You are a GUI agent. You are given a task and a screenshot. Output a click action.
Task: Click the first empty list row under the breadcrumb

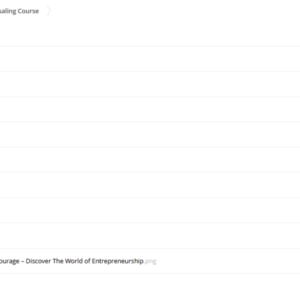click(x=150, y=59)
